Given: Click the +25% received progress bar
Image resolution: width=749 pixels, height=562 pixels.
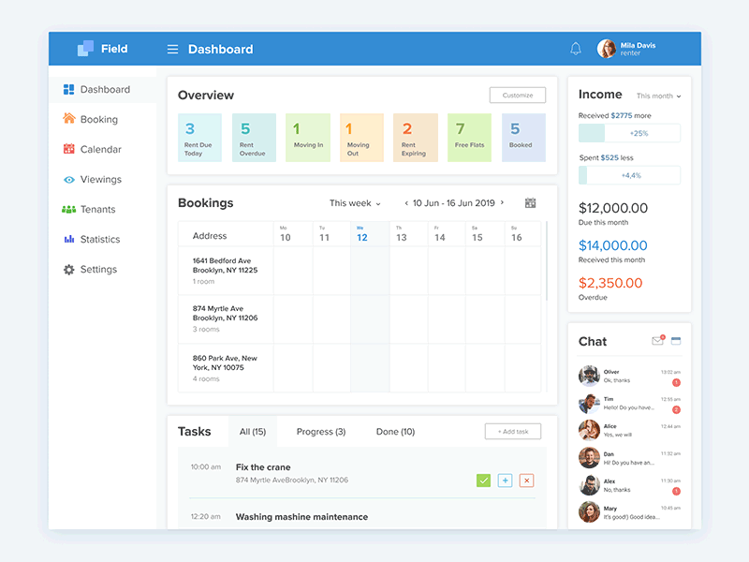Looking at the screenshot, I should coord(629,133).
